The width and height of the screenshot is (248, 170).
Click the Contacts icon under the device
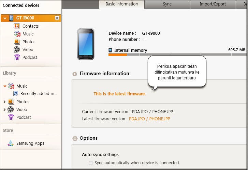point(17,26)
